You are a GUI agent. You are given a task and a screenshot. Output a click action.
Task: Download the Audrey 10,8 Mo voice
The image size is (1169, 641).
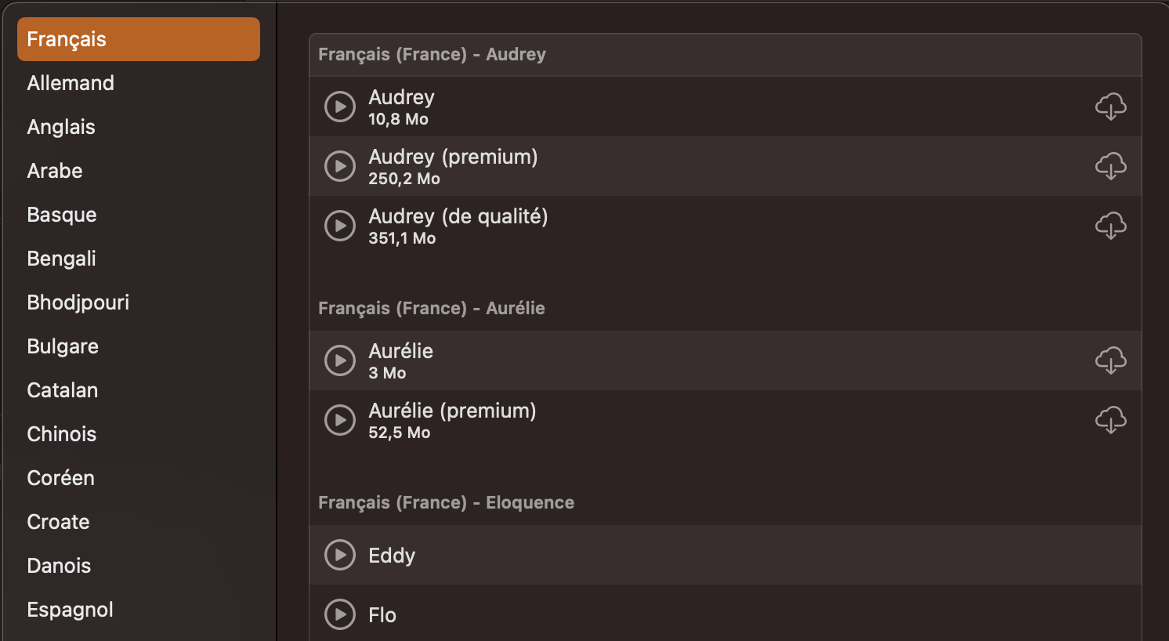1110,107
